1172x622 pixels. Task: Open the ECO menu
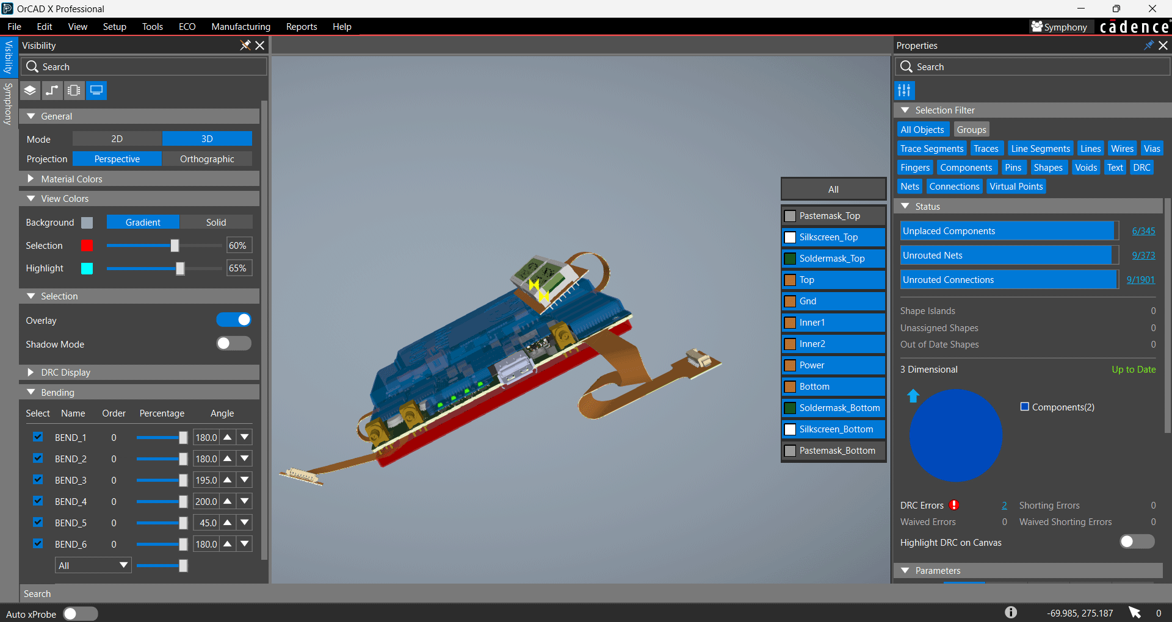coord(187,27)
